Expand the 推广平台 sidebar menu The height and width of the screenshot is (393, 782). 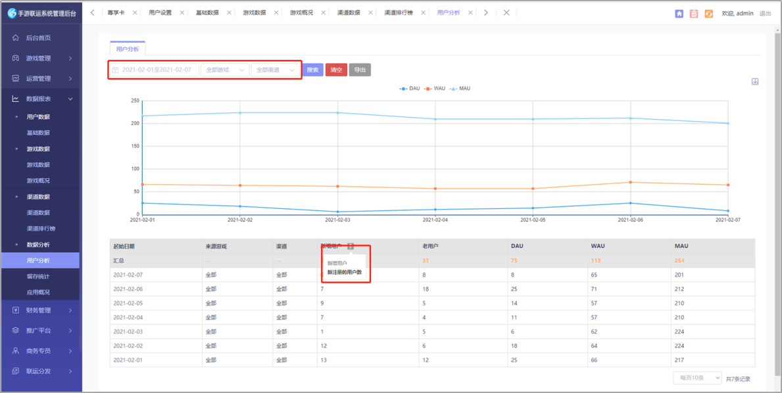tap(40, 331)
